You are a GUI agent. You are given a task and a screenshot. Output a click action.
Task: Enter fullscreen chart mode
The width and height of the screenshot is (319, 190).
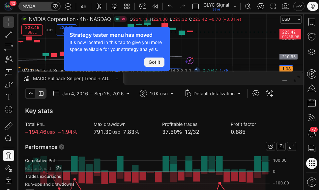coord(273,6)
